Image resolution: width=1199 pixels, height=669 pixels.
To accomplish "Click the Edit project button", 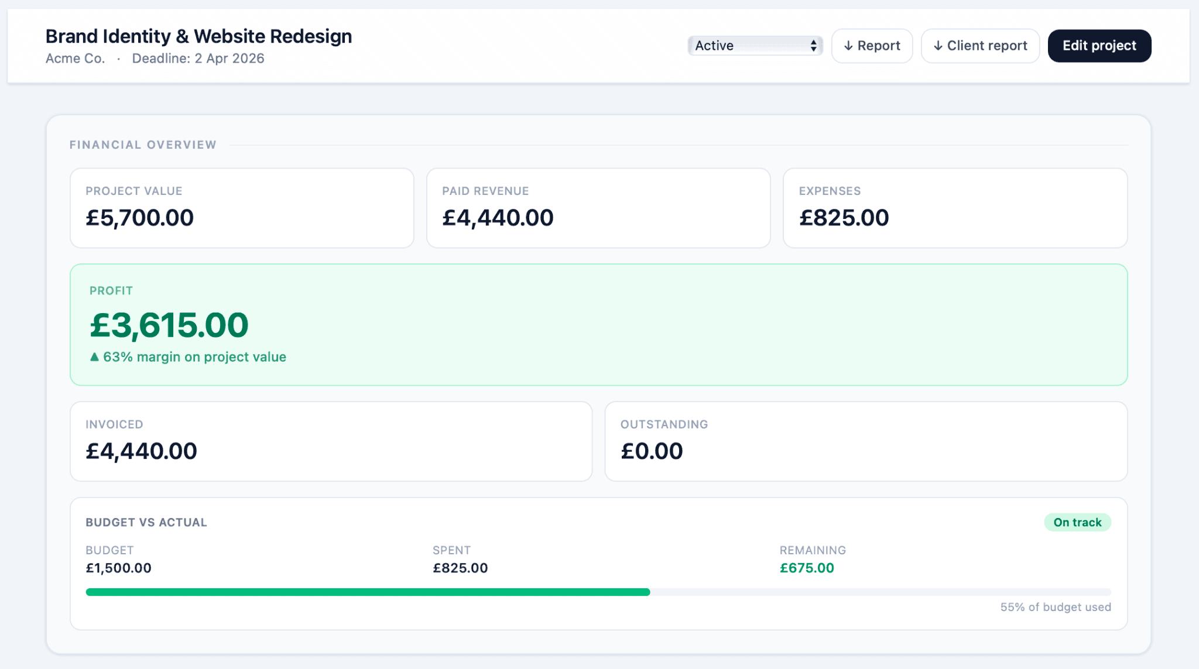I will tap(1099, 45).
